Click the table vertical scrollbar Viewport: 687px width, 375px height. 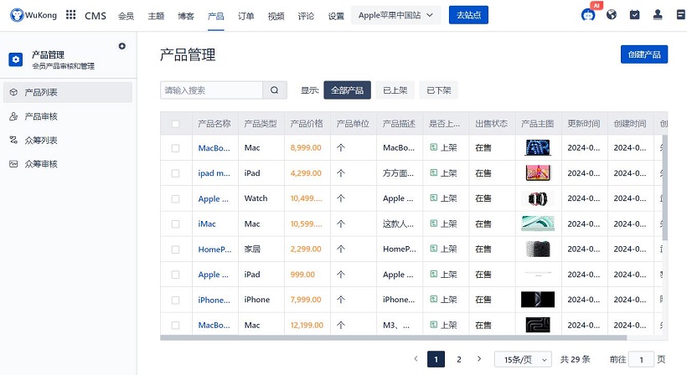click(665, 187)
